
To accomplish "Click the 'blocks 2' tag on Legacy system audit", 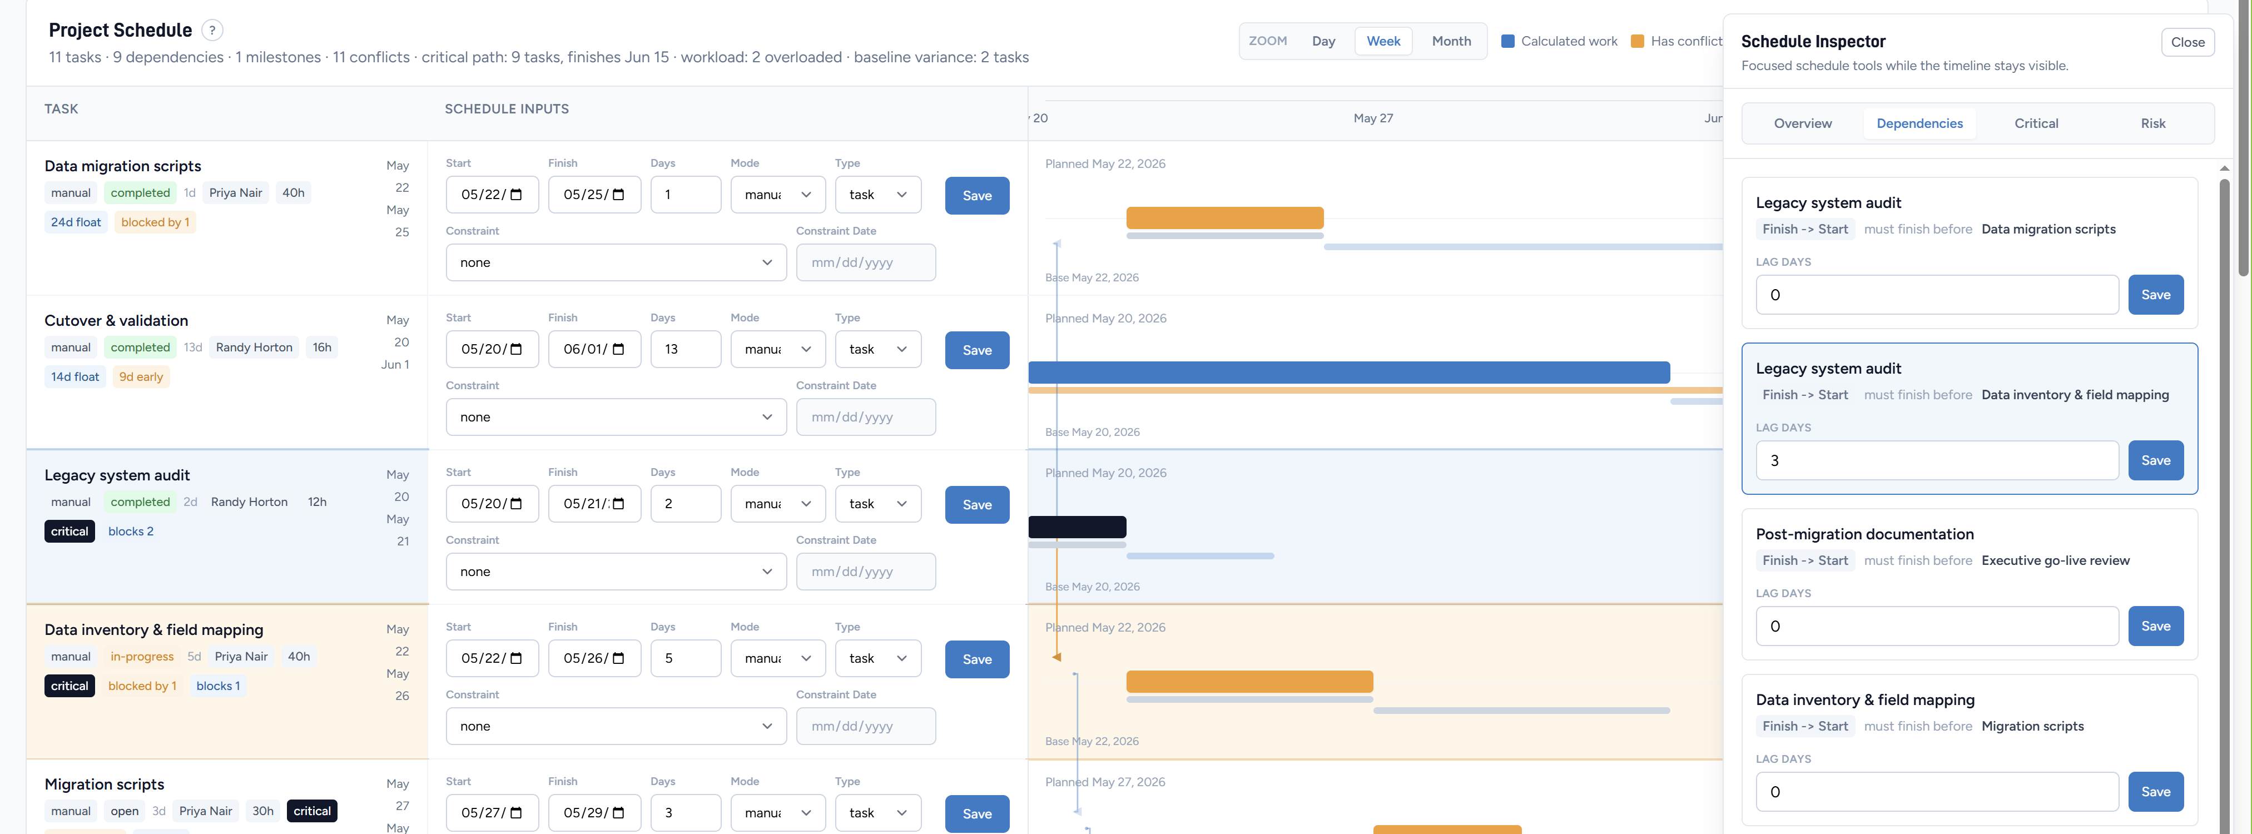I will [130, 532].
